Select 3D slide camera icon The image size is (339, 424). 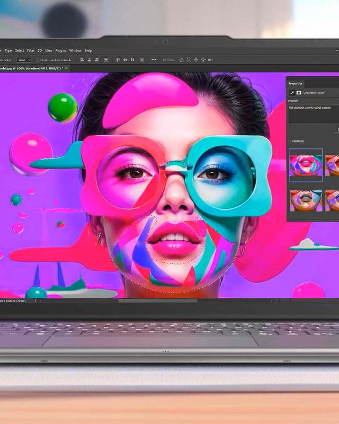203,60
